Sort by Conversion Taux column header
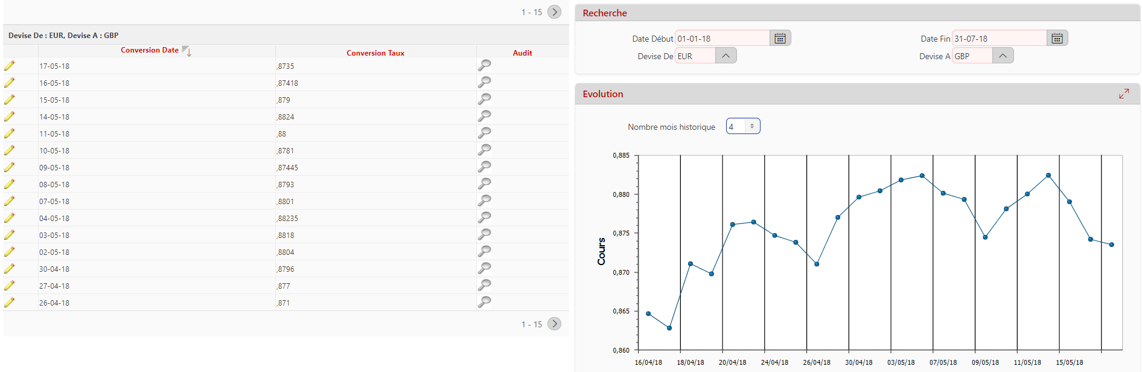The image size is (1142, 372). point(375,53)
